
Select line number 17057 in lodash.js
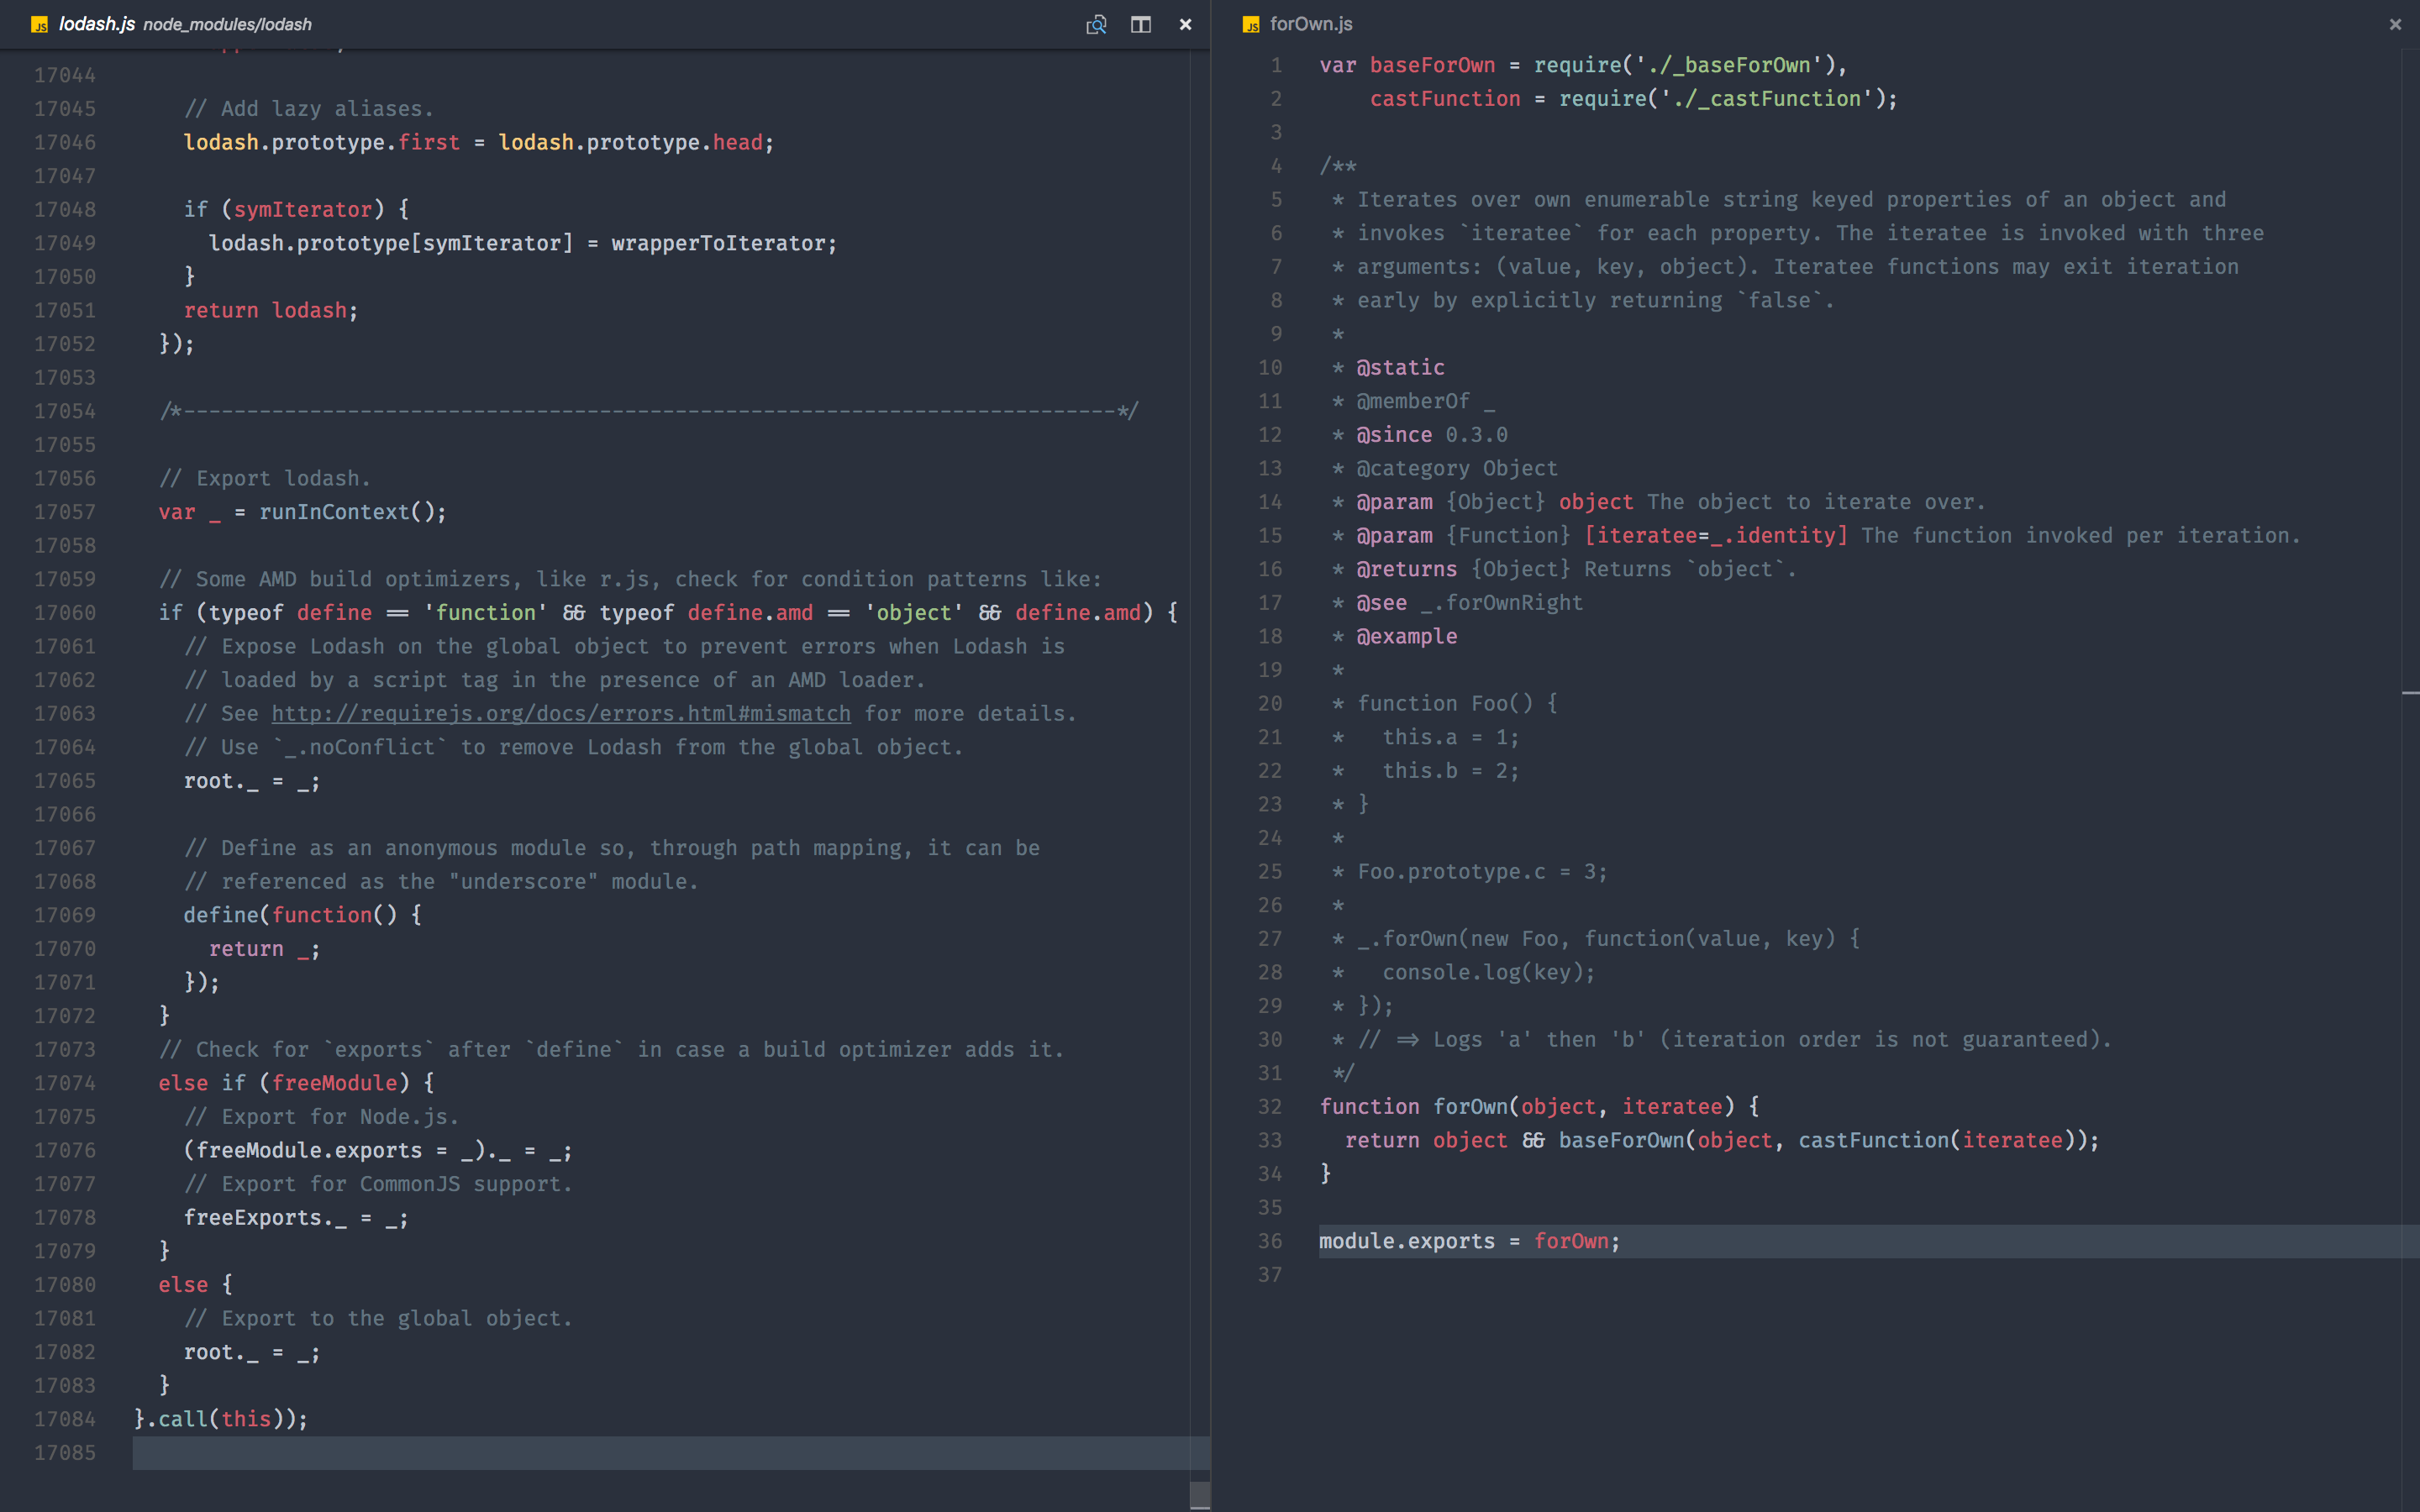[64, 511]
